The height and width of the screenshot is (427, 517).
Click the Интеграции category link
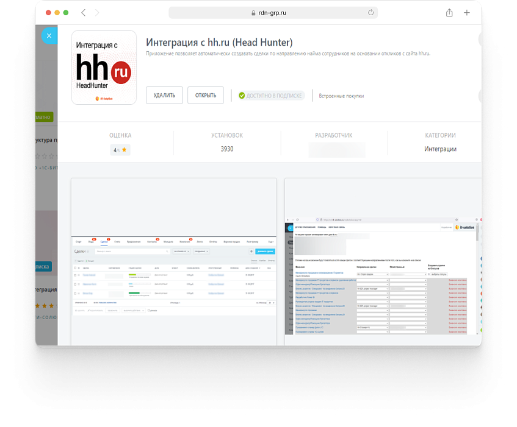point(440,149)
